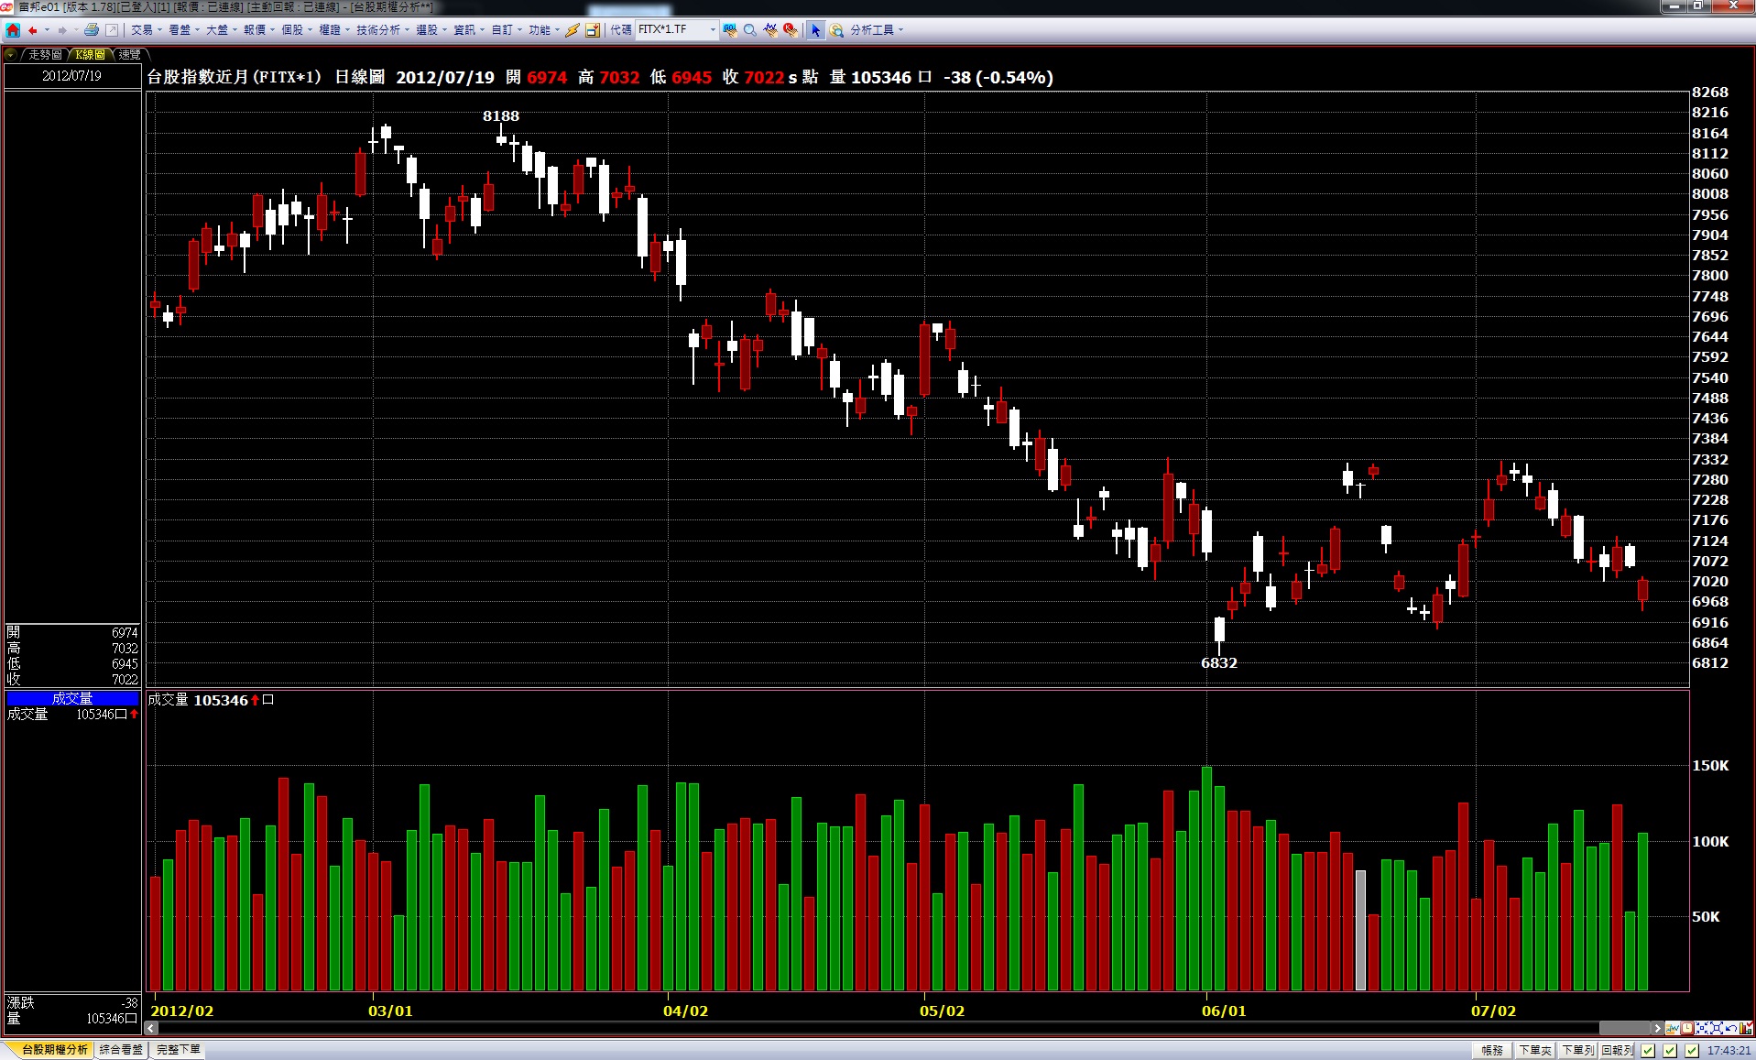Image resolution: width=1756 pixels, height=1060 pixels.
Task: Open the 權證 dropdown menu
Action: [333, 30]
